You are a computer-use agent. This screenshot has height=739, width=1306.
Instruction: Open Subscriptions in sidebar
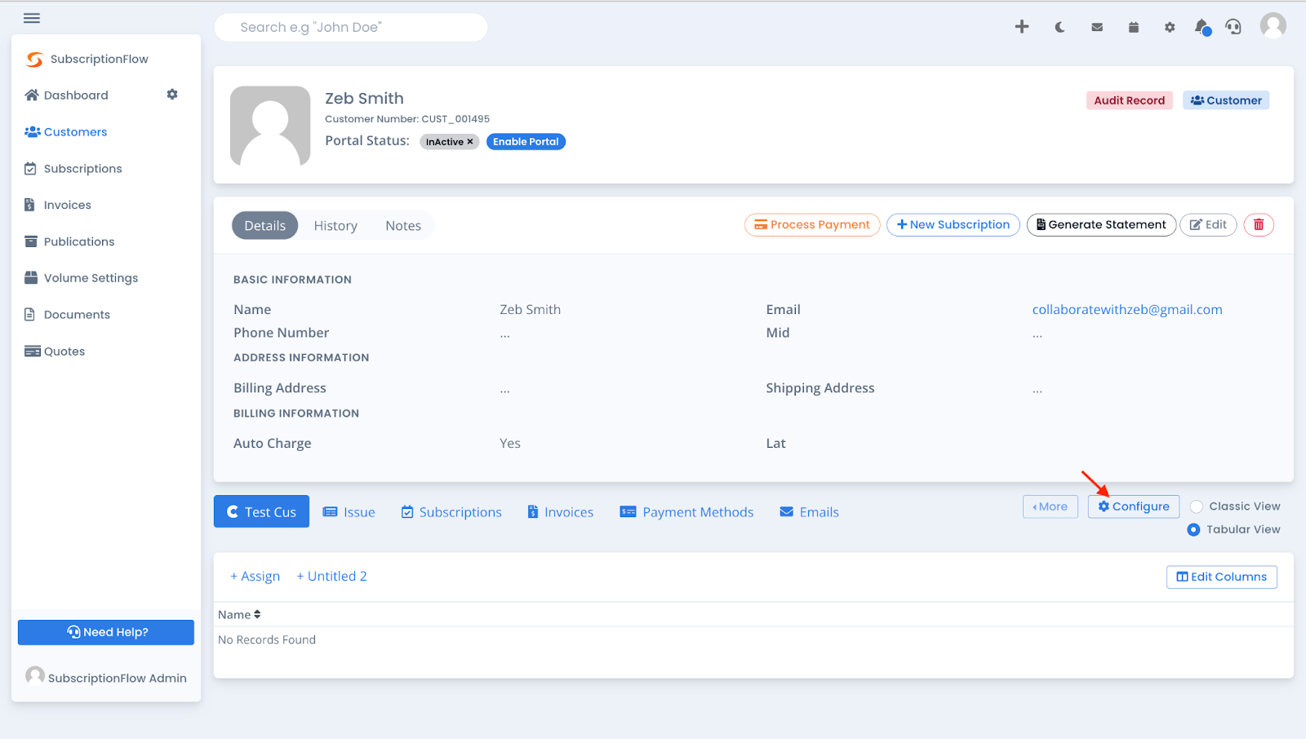[x=73, y=168]
